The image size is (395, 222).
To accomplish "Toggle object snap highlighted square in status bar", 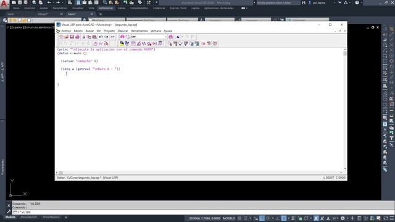I will [x=284, y=218].
